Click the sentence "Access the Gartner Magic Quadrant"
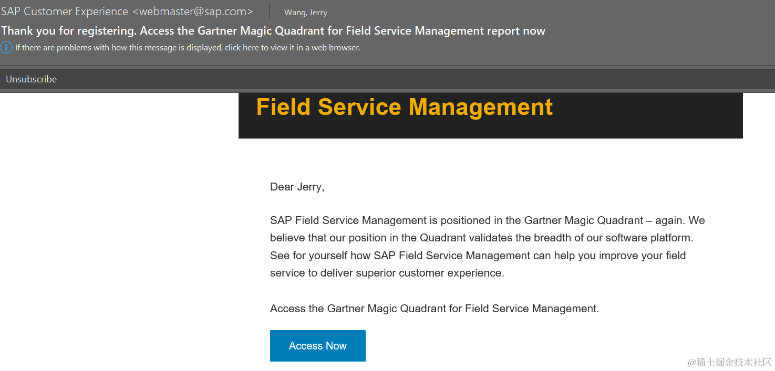Viewport: 775px width, 371px height. (x=434, y=309)
